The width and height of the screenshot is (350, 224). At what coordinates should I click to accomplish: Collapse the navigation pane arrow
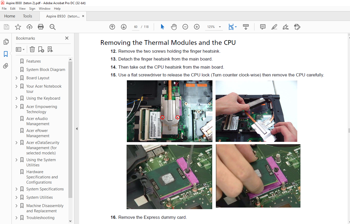(77, 129)
